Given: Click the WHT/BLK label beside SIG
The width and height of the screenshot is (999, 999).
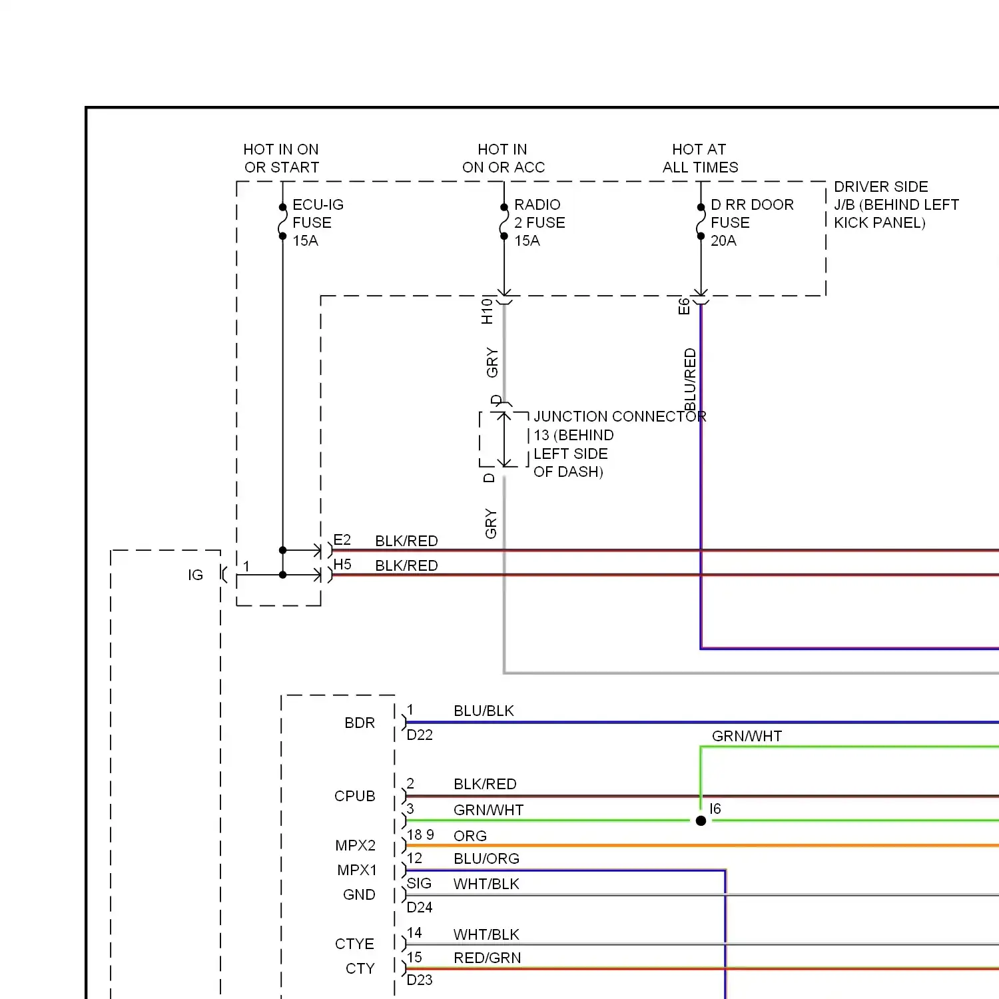Looking at the screenshot, I should (486, 884).
